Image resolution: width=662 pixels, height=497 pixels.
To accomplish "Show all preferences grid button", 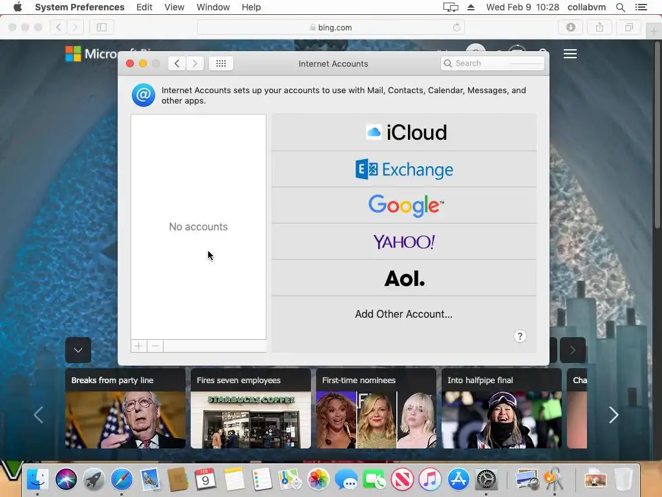I will coord(221,63).
